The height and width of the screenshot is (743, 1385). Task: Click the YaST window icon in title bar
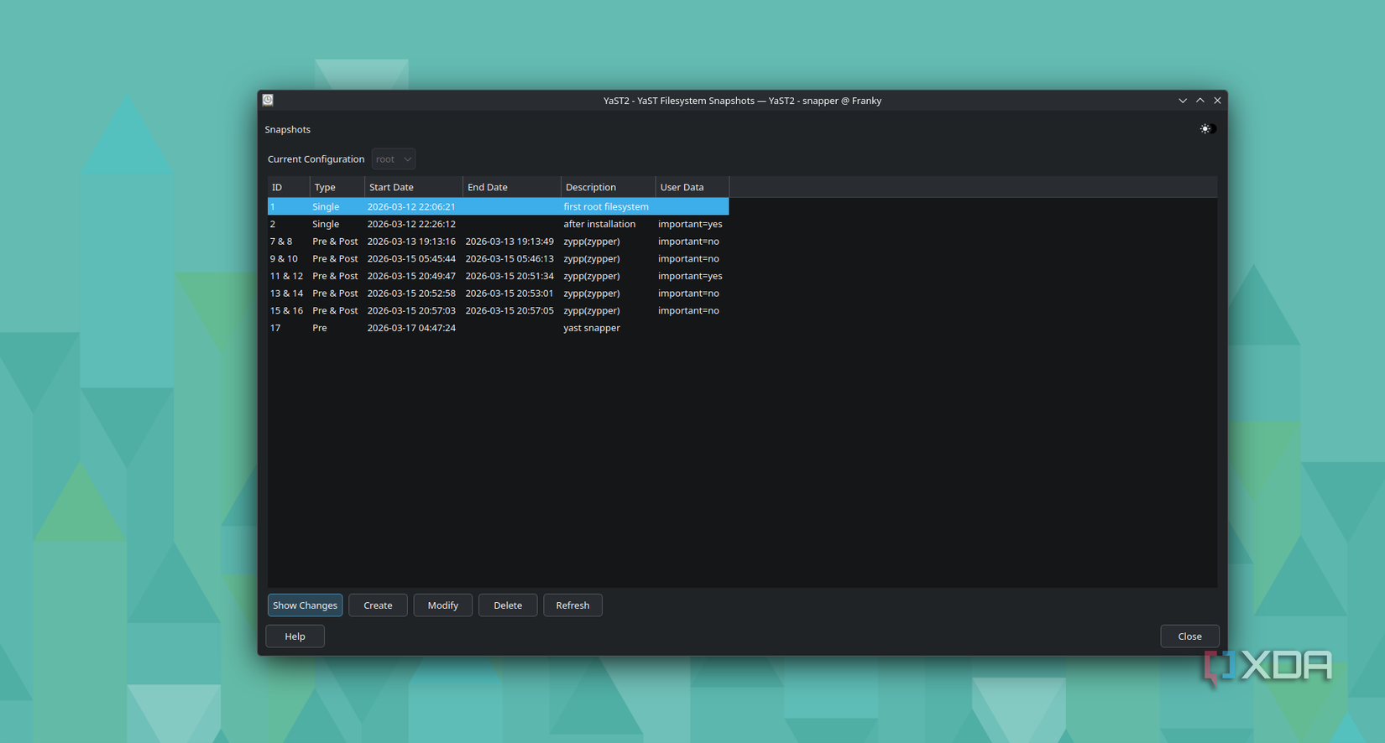(x=268, y=100)
